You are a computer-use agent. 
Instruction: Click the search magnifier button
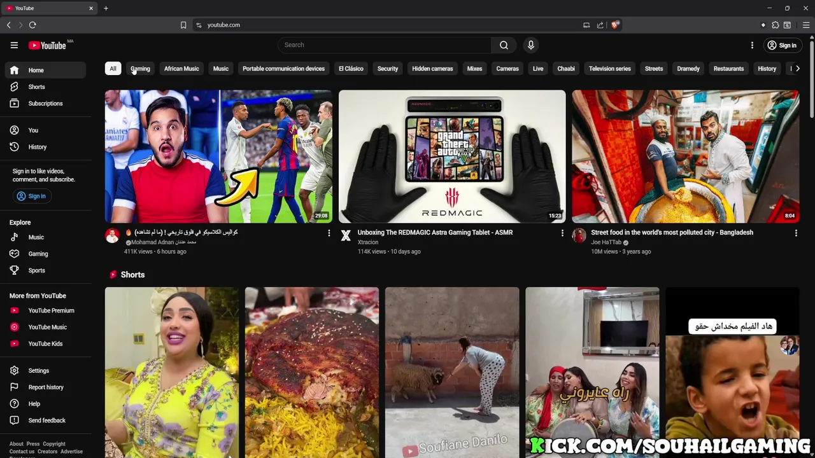504,45
